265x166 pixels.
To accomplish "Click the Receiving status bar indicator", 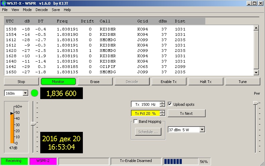I will point(14,161).
